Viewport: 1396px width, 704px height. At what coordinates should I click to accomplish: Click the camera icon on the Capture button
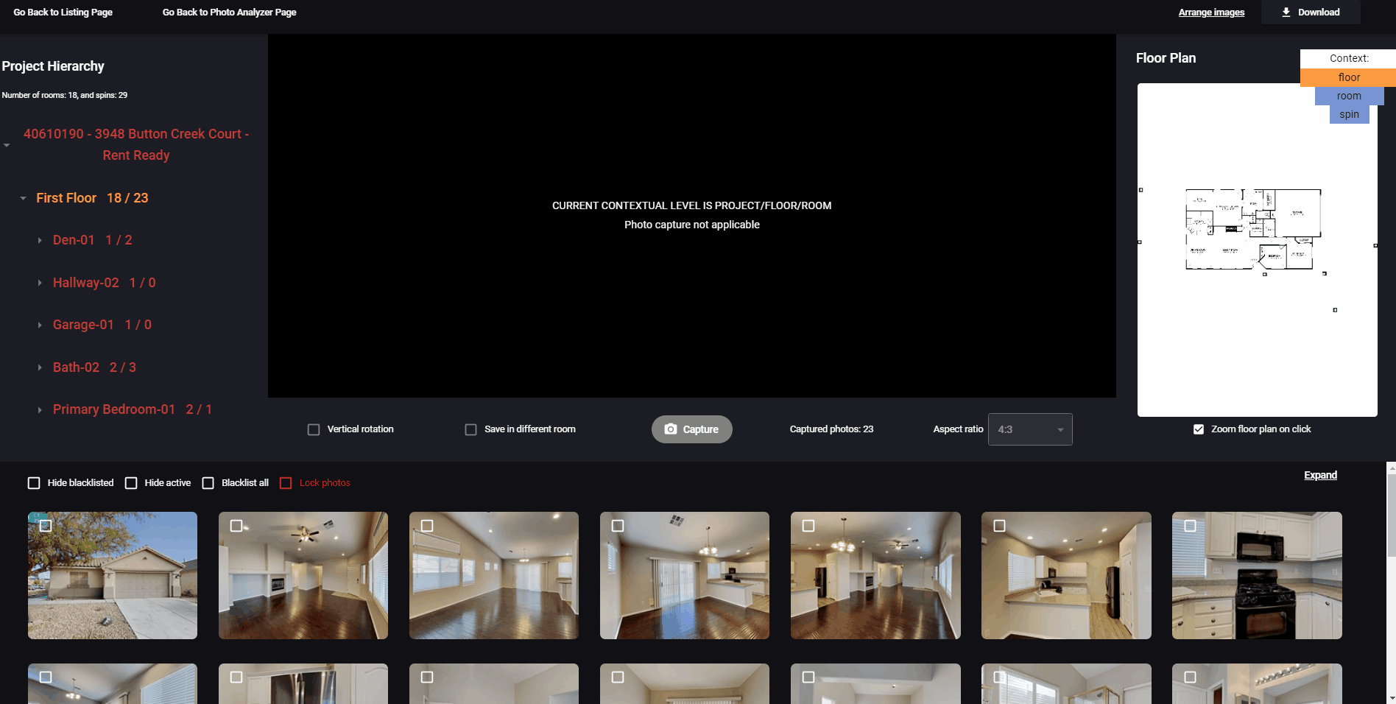670,429
